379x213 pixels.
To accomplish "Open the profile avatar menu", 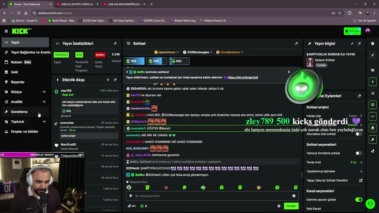I will pyautogui.click(x=368, y=31).
